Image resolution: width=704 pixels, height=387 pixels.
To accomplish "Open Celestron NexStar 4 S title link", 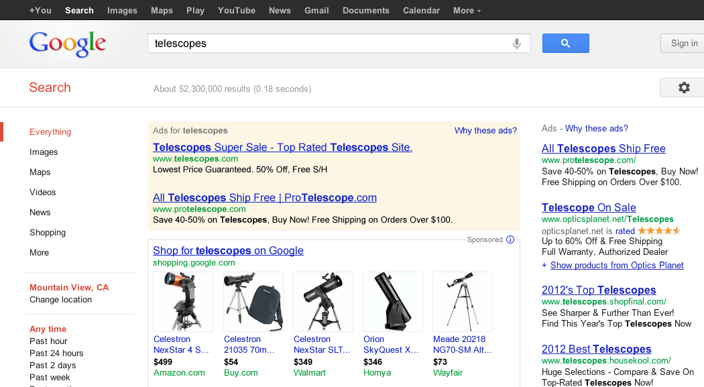I will 181,345.
